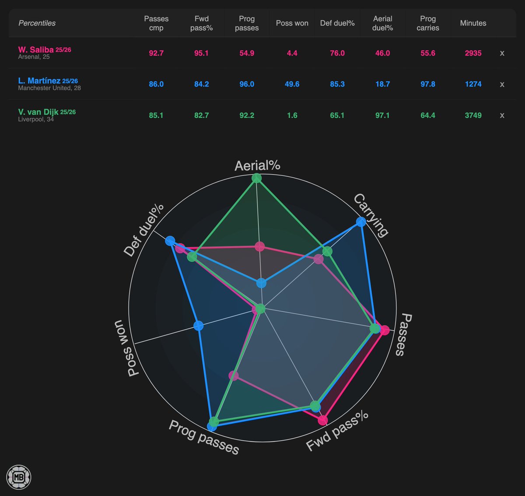Viewport: 525px width, 496px height.
Task: Click the blue Martínez Carrying radar point
Action: tap(360, 222)
